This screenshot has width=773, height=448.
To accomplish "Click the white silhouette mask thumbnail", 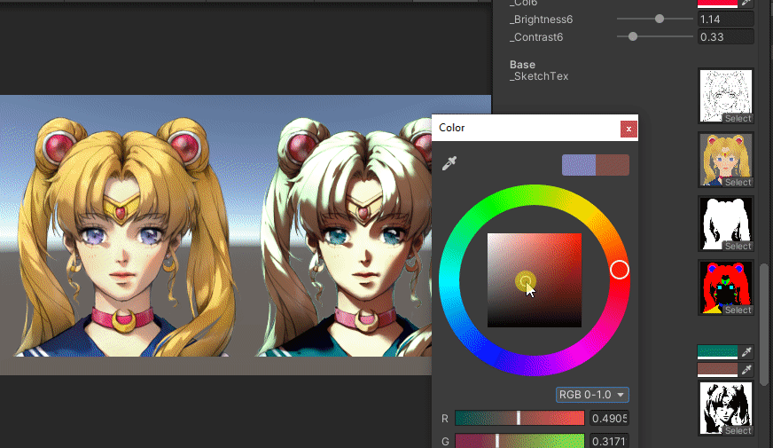I will (726, 224).
